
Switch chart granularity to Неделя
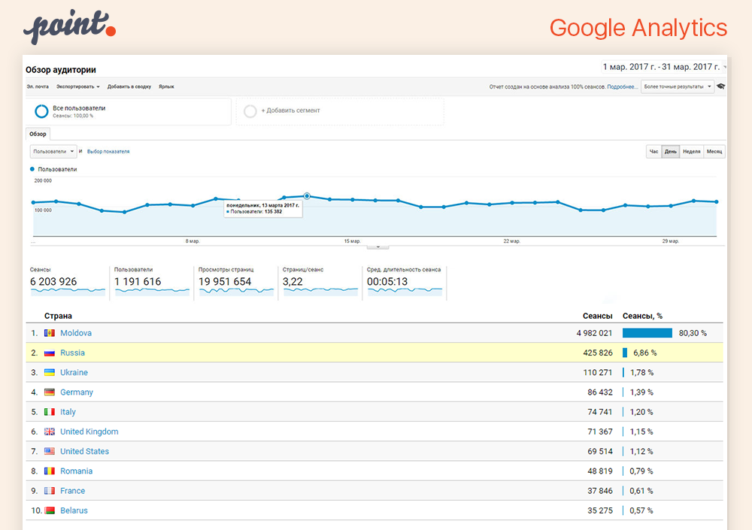pos(692,152)
